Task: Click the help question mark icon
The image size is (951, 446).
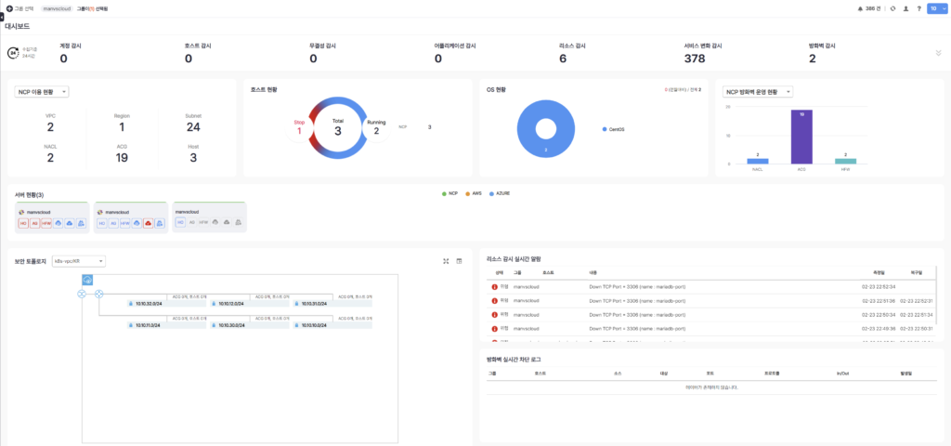Action: point(918,8)
